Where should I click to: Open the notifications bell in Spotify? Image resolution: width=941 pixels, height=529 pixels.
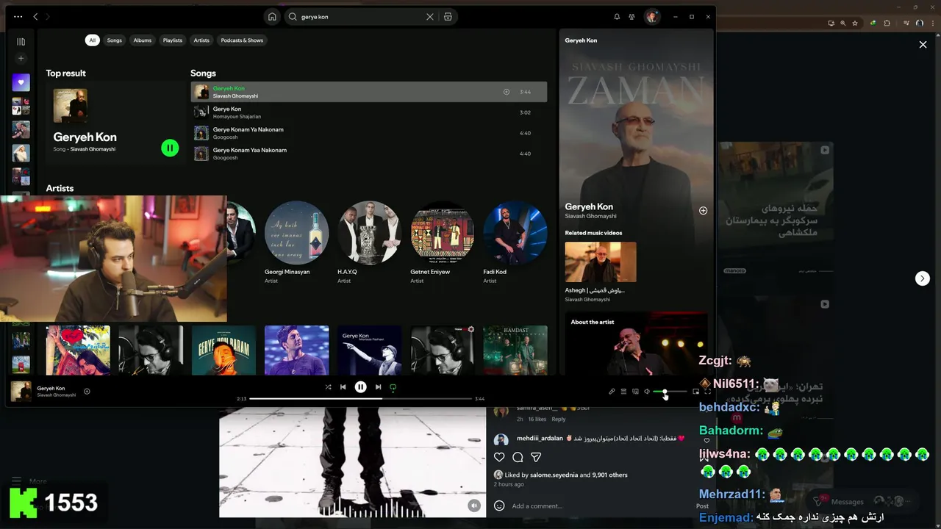(617, 16)
